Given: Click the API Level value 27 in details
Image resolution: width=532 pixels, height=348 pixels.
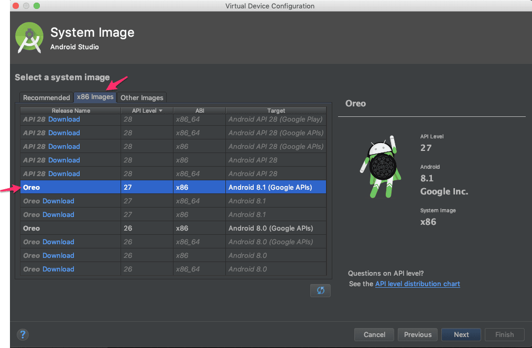Looking at the screenshot, I should pos(426,148).
